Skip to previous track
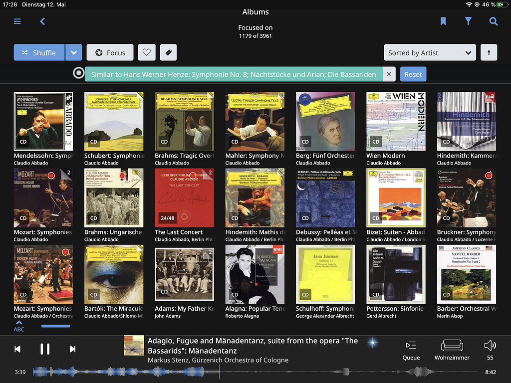 [17, 349]
